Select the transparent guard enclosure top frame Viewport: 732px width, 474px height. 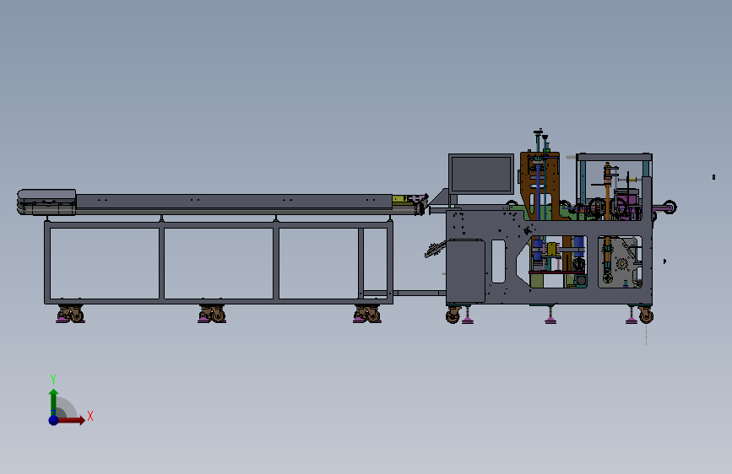coord(614,157)
